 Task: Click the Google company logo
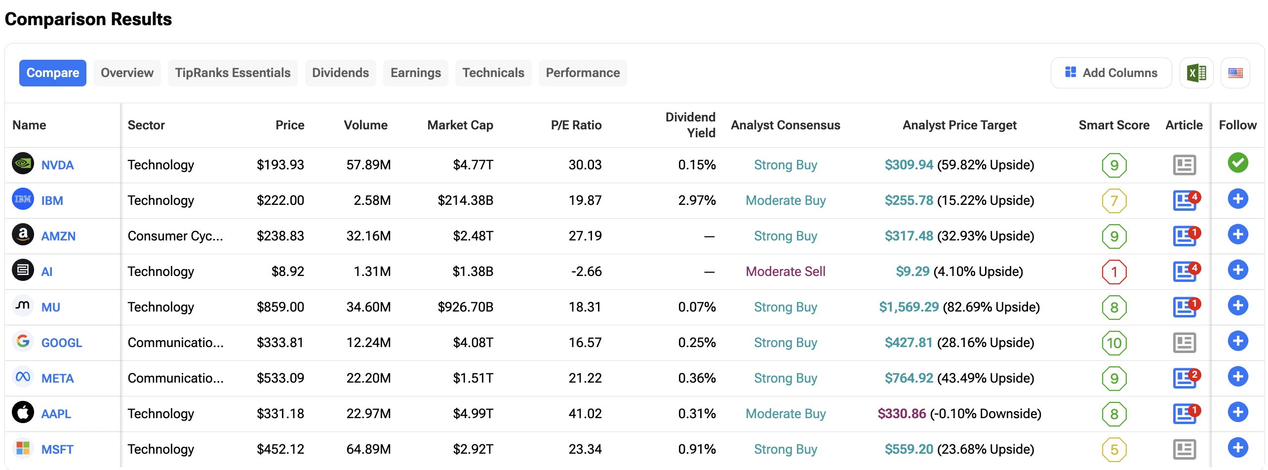tap(23, 341)
